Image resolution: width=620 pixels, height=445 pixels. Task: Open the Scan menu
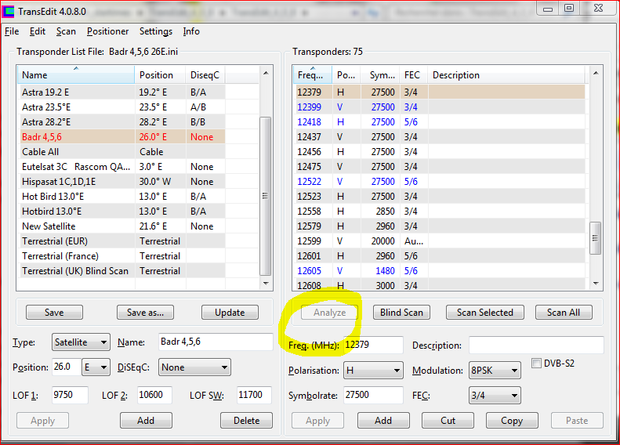tap(66, 31)
